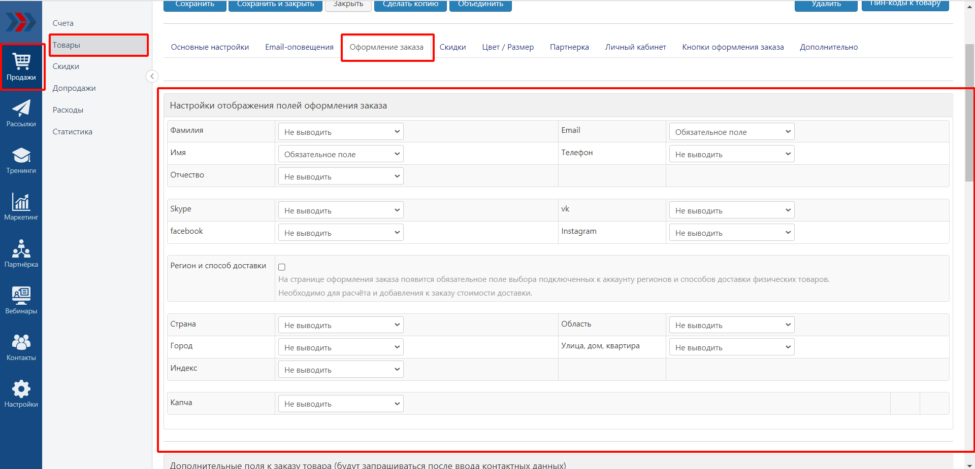The image size is (975, 469).
Task: Open the Продажи shopping cart section
Action: pos(21,67)
